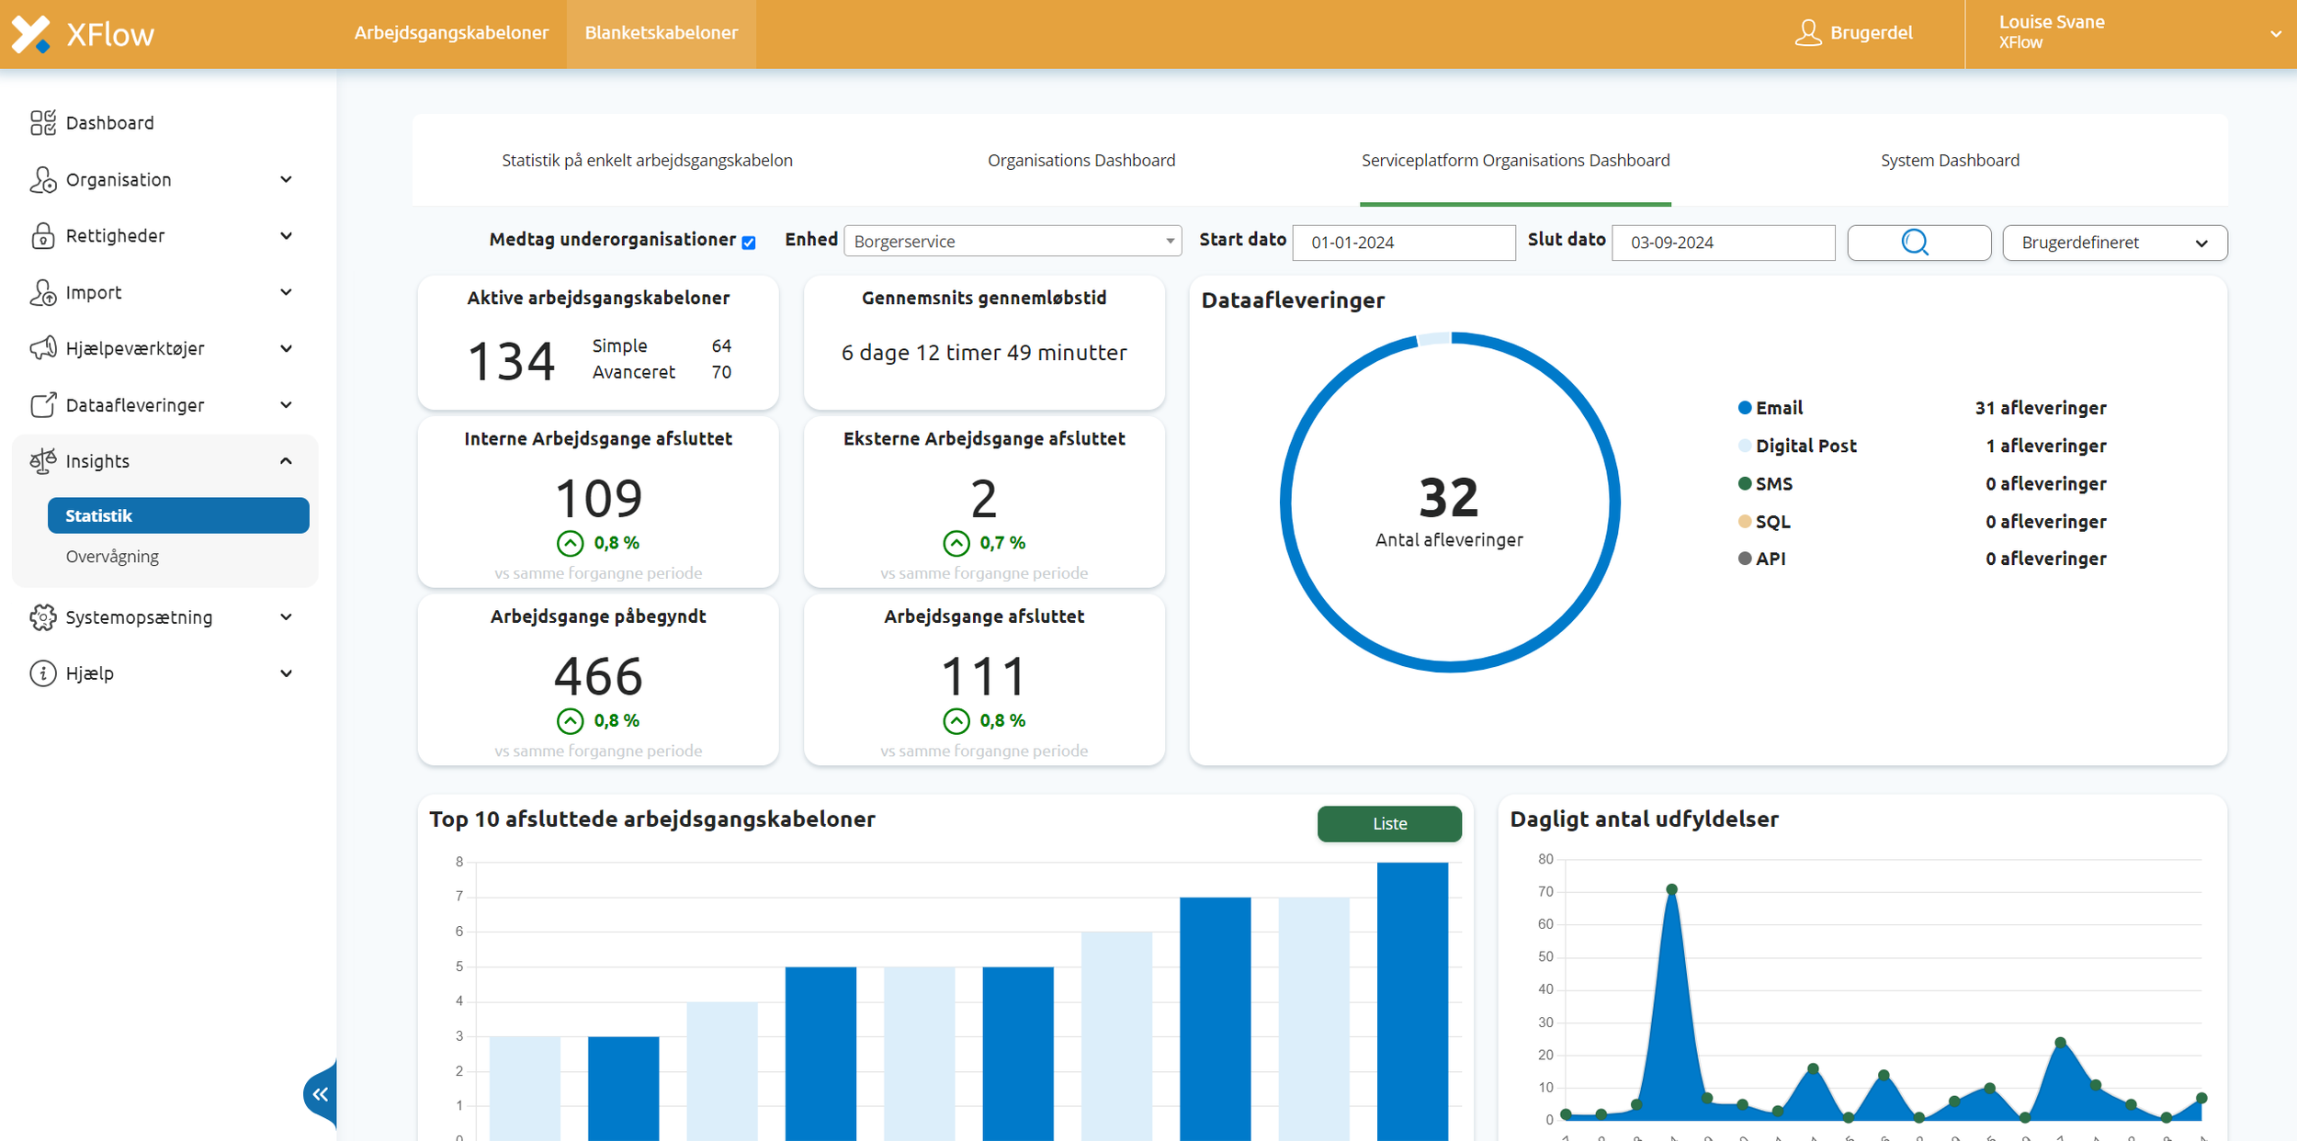Click the Rettigheder padlock icon
This screenshot has height=1141, width=2297.
click(x=42, y=236)
